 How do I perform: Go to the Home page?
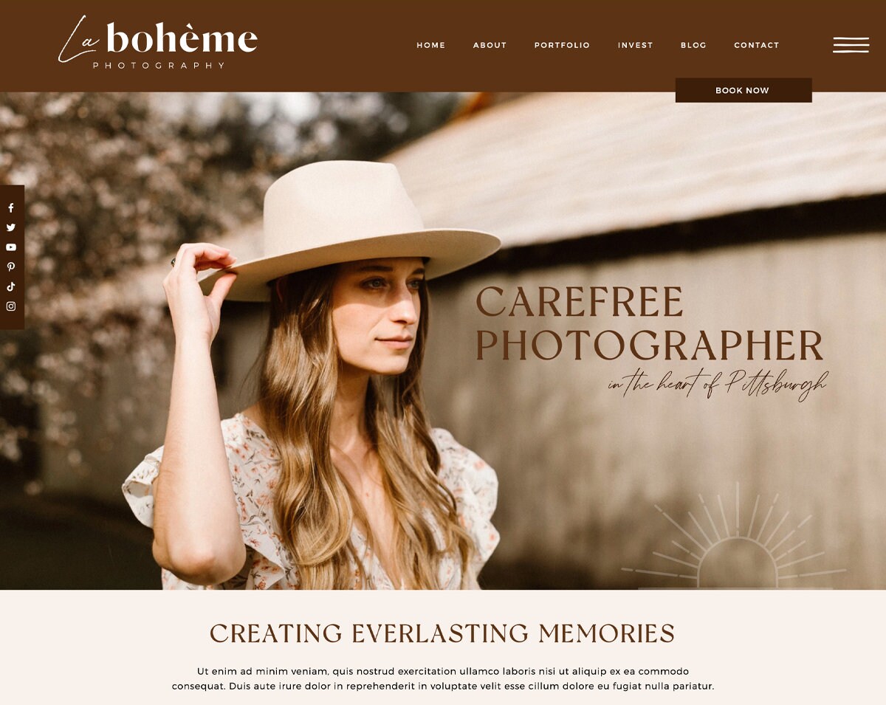point(431,45)
